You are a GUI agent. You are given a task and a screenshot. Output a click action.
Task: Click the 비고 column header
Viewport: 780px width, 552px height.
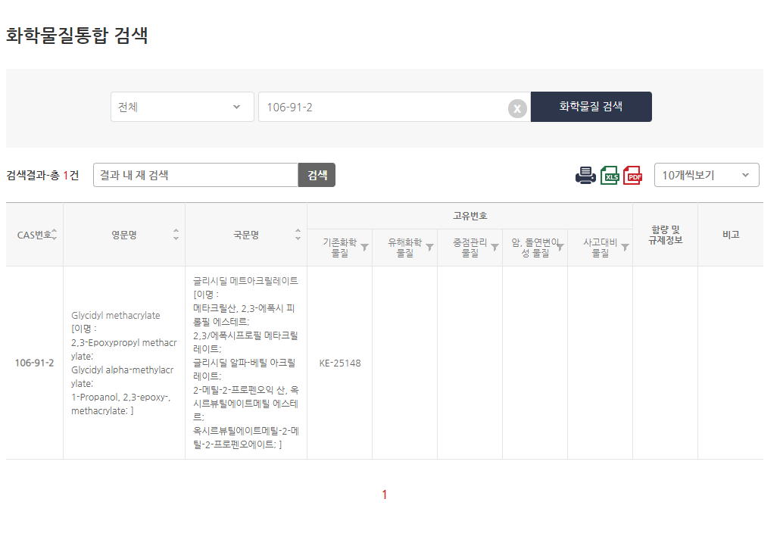click(x=731, y=234)
